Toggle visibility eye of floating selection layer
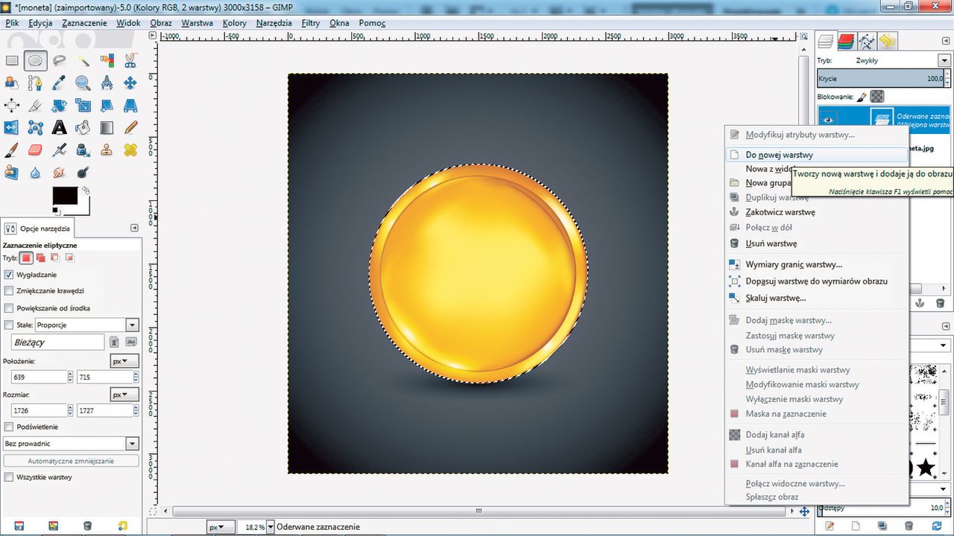This screenshot has height=536, width=954. click(829, 119)
